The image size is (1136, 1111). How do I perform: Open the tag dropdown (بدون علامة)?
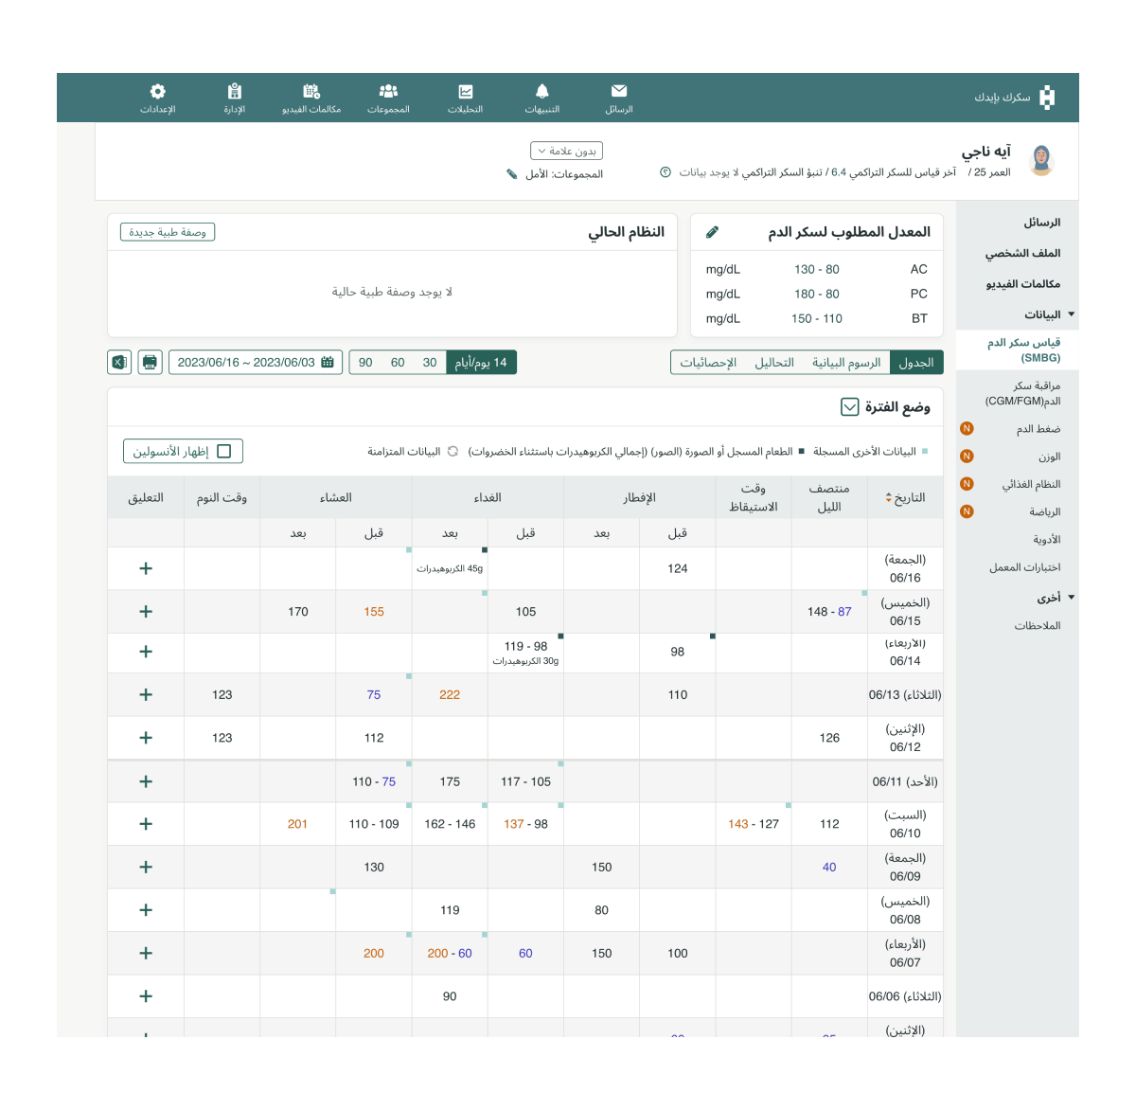tap(566, 151)
